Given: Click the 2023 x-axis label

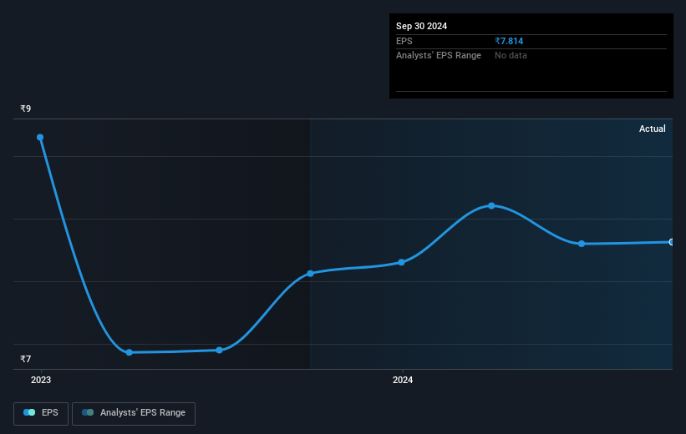Looking at the screenshot, I should pyautogui.click(x=41, y=380).
